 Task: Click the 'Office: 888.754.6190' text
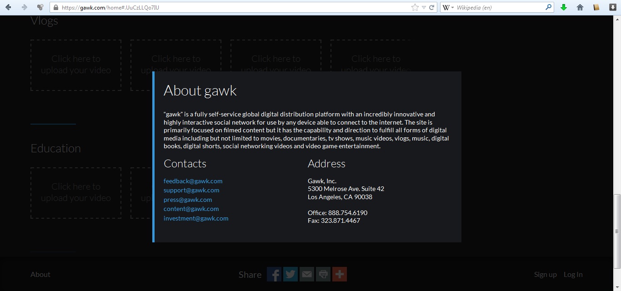[337, 213]
